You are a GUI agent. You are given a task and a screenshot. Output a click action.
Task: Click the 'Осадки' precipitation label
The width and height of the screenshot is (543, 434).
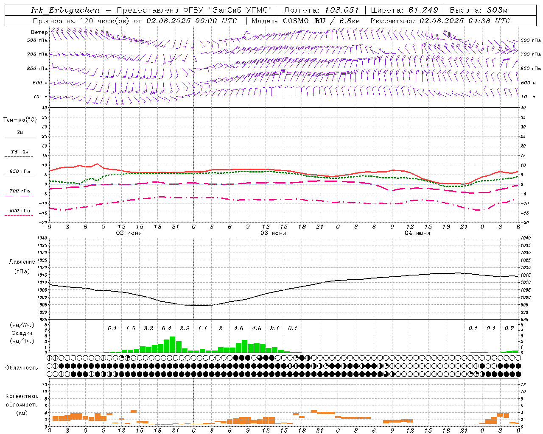point(21,333)
